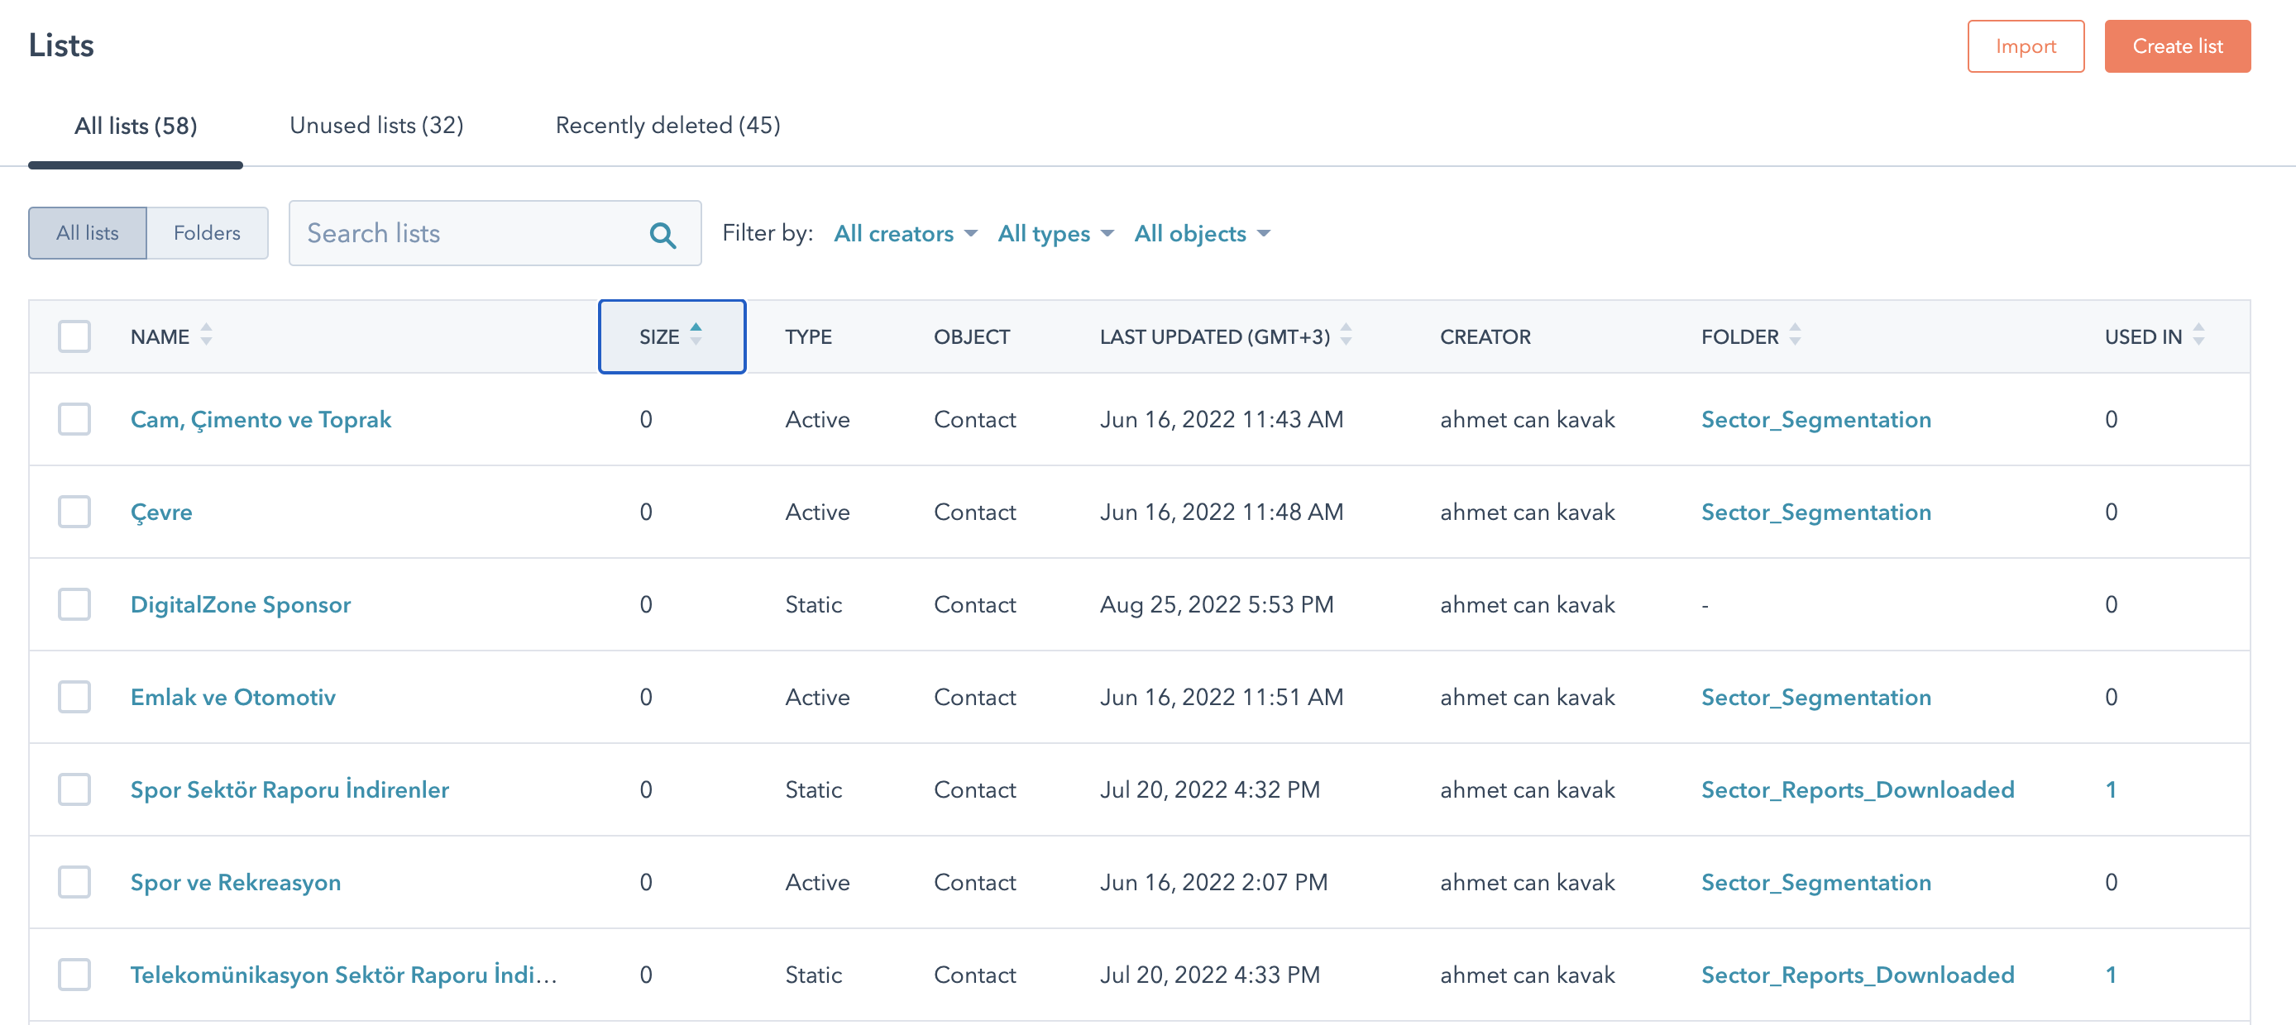The width and height of the screenshot is (2296, 1025).
Task: Click the Lists page heading
Action: click(60, 45)
